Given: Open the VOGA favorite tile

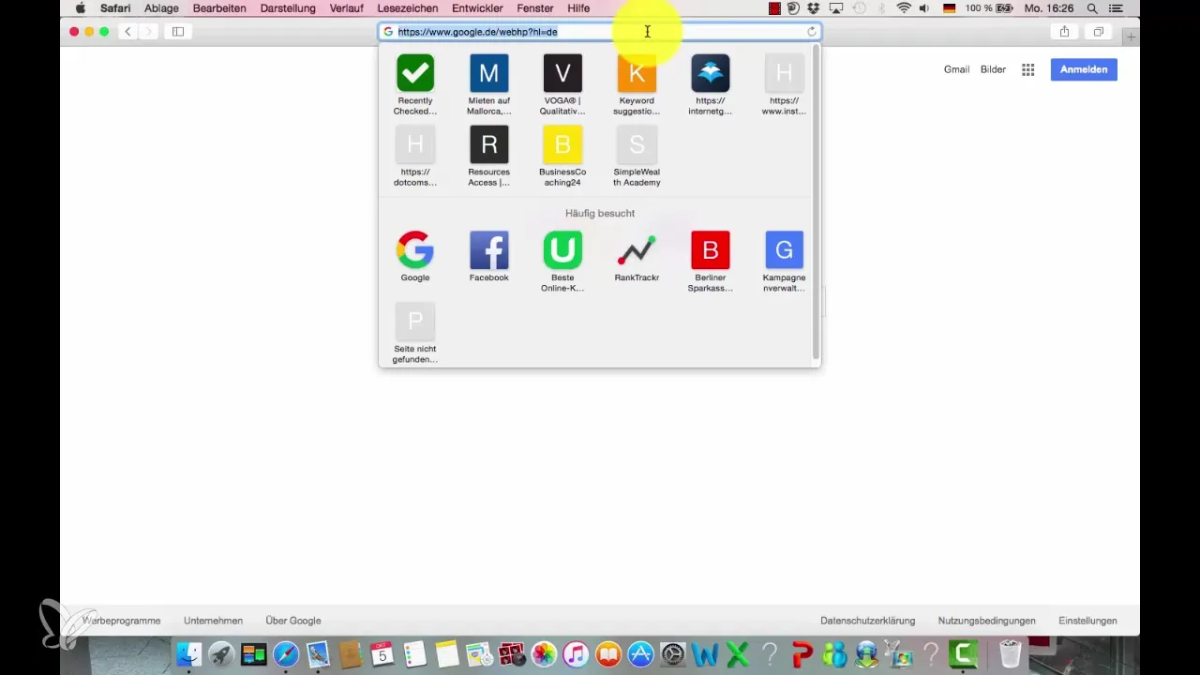Looking at the screenshot, I should pyautogui.click(x=562, y=84).
